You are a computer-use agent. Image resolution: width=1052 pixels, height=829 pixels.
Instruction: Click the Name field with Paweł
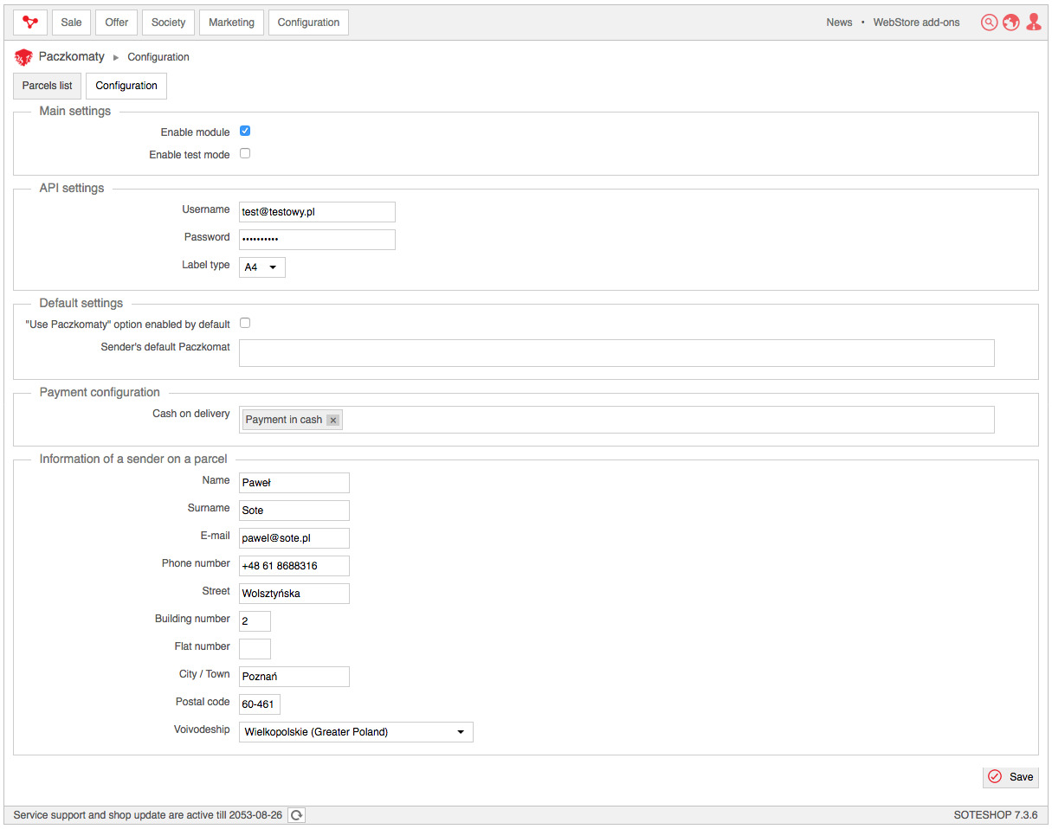[x=294, y=483]
